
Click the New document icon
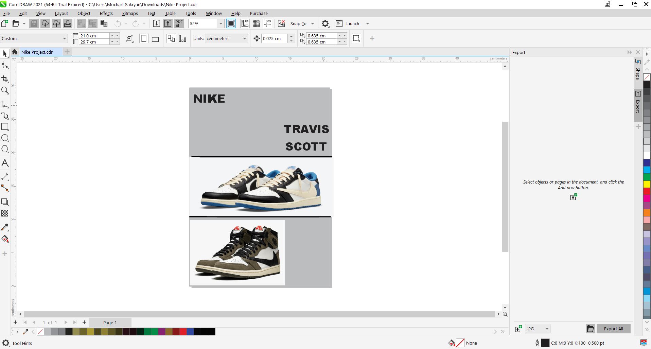click(x=5, y=23)
